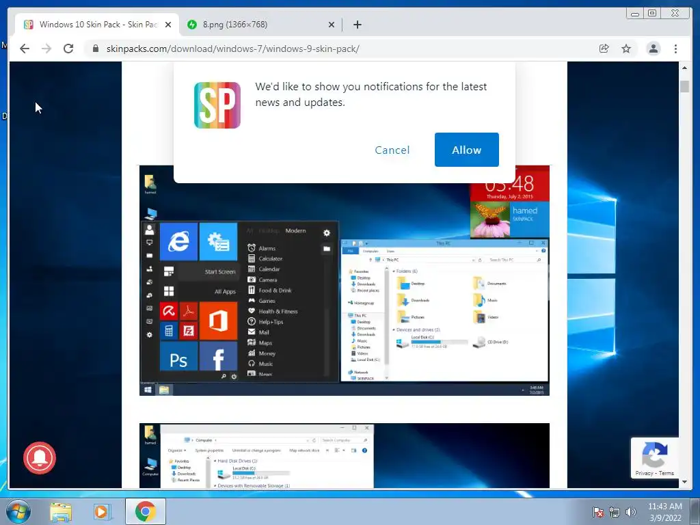The height and width of the screenshot is (525, 700).
Task: Open a new browser tab
Action: click(357, 25)
